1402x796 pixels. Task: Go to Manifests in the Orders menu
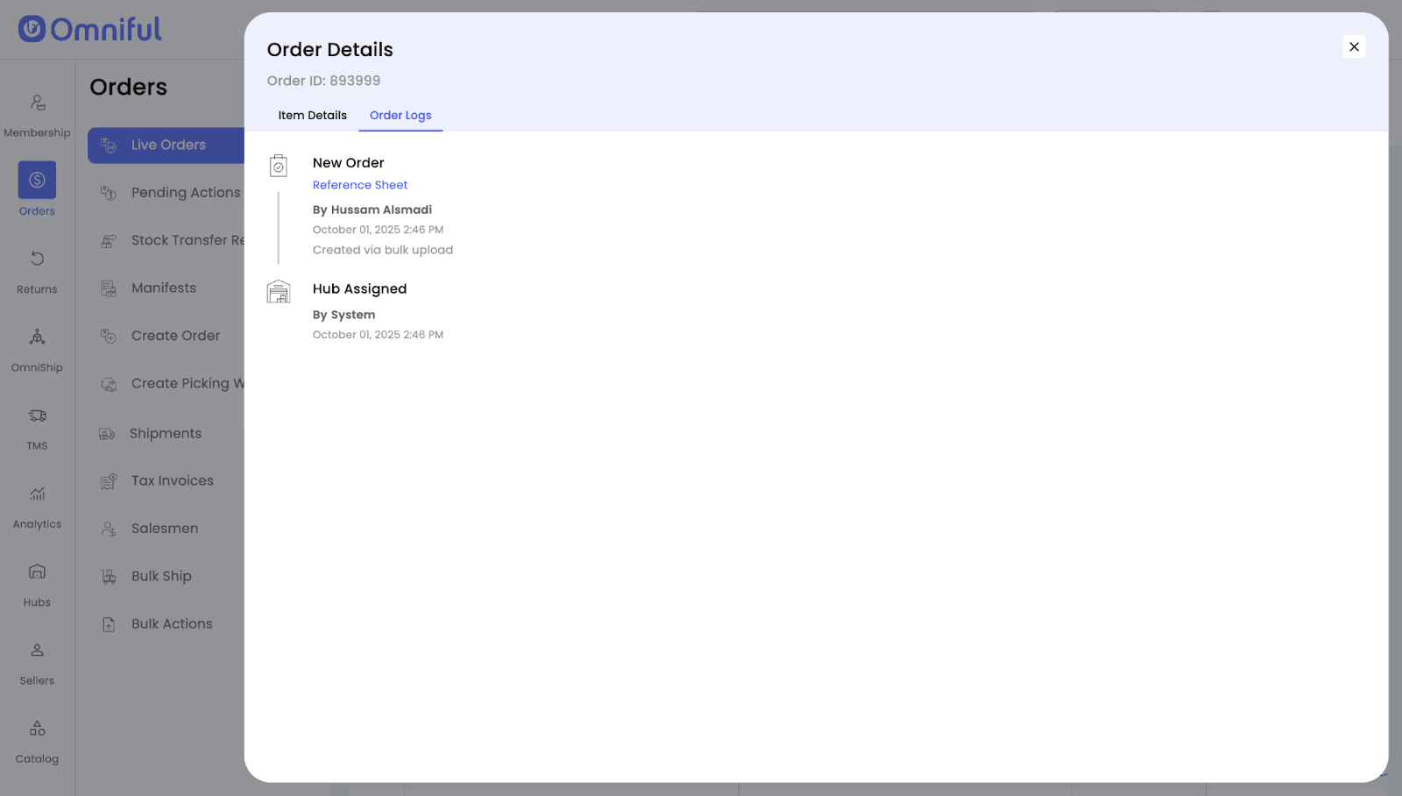point(164,288)
